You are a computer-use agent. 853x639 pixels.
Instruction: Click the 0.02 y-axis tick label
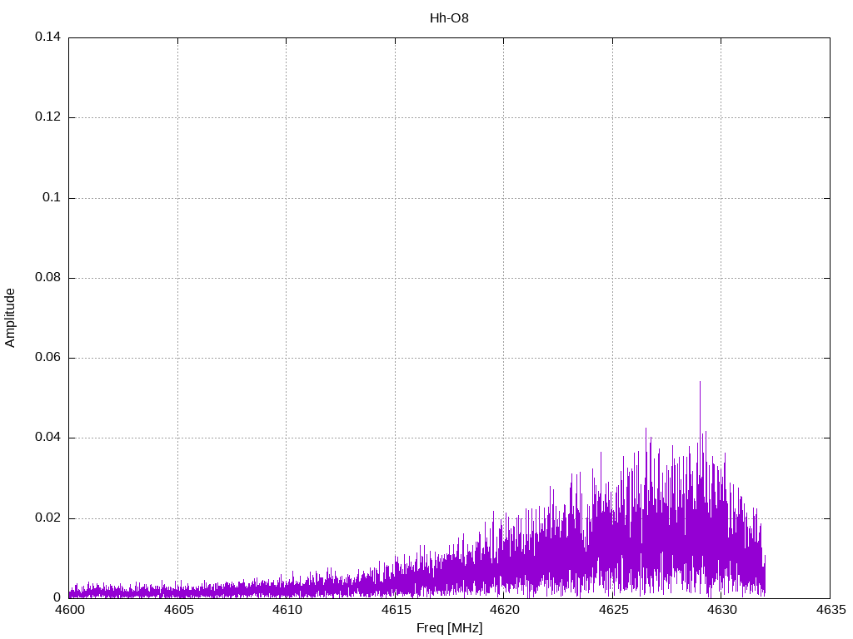coord(47,518)
